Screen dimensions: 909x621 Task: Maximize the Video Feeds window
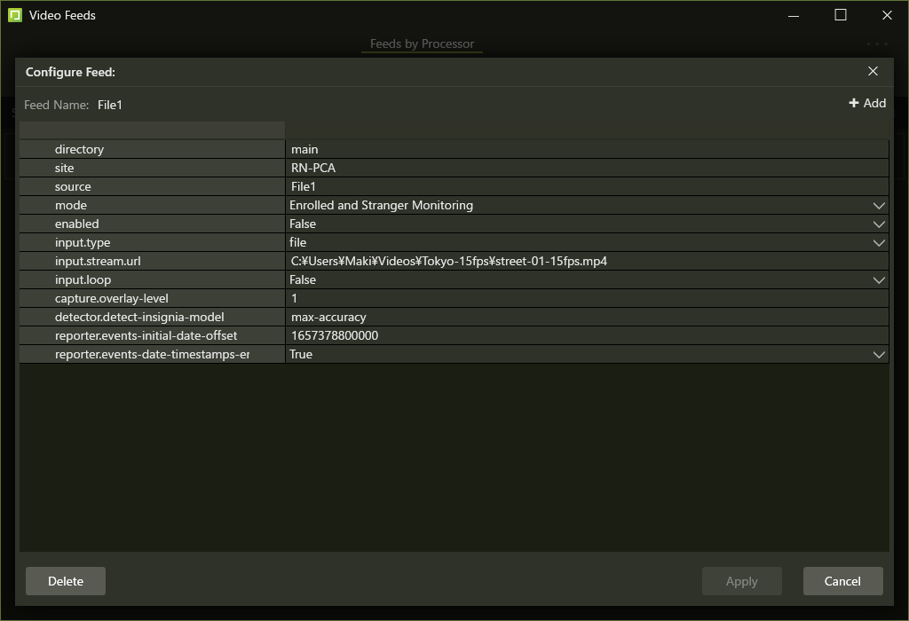pyautogui.click(x=840, y=15)
